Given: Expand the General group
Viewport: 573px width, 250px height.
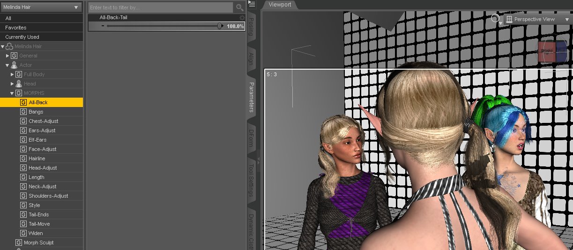Looking at the screenshot, I should point(7,56).
